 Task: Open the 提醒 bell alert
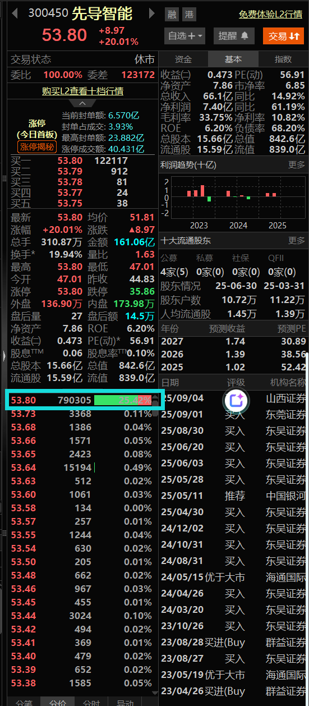click(233, 36)
